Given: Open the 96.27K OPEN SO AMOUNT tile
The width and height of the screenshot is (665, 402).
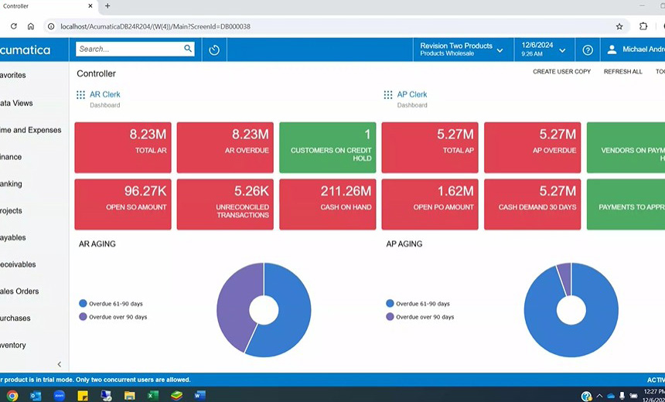Looking at the screenshot, I should coord(123,204).
